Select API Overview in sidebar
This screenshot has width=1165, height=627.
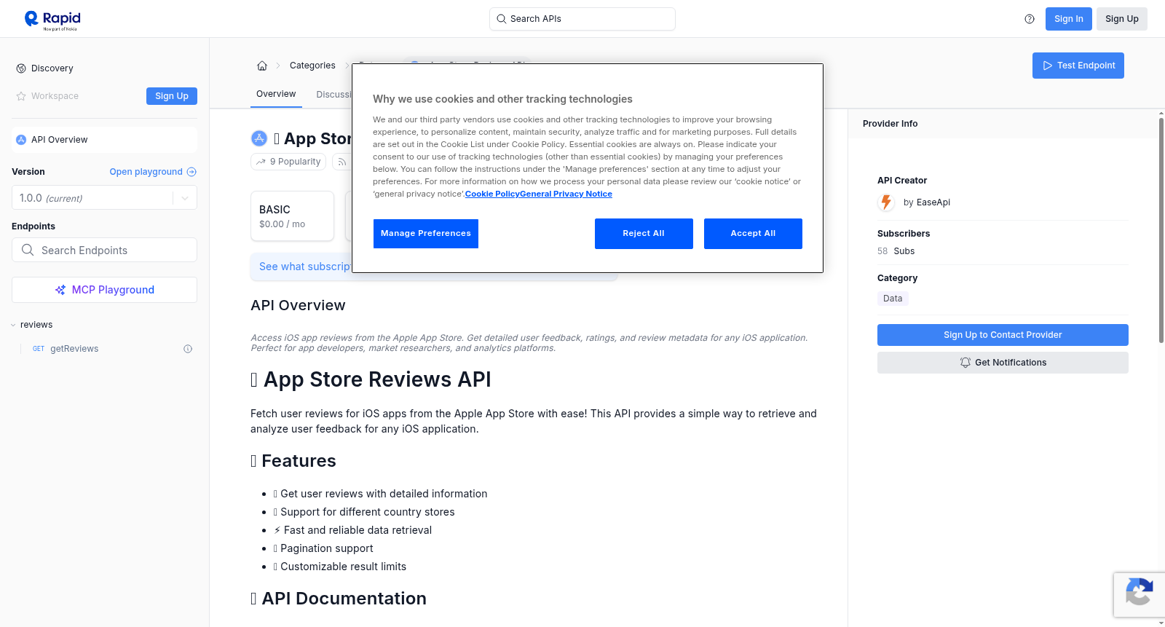[104, 140]
